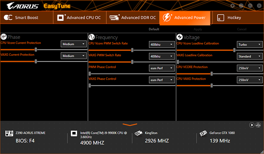Open CPU VCORE Protection dropdown
264x154 pixels.
click(250, 68)
